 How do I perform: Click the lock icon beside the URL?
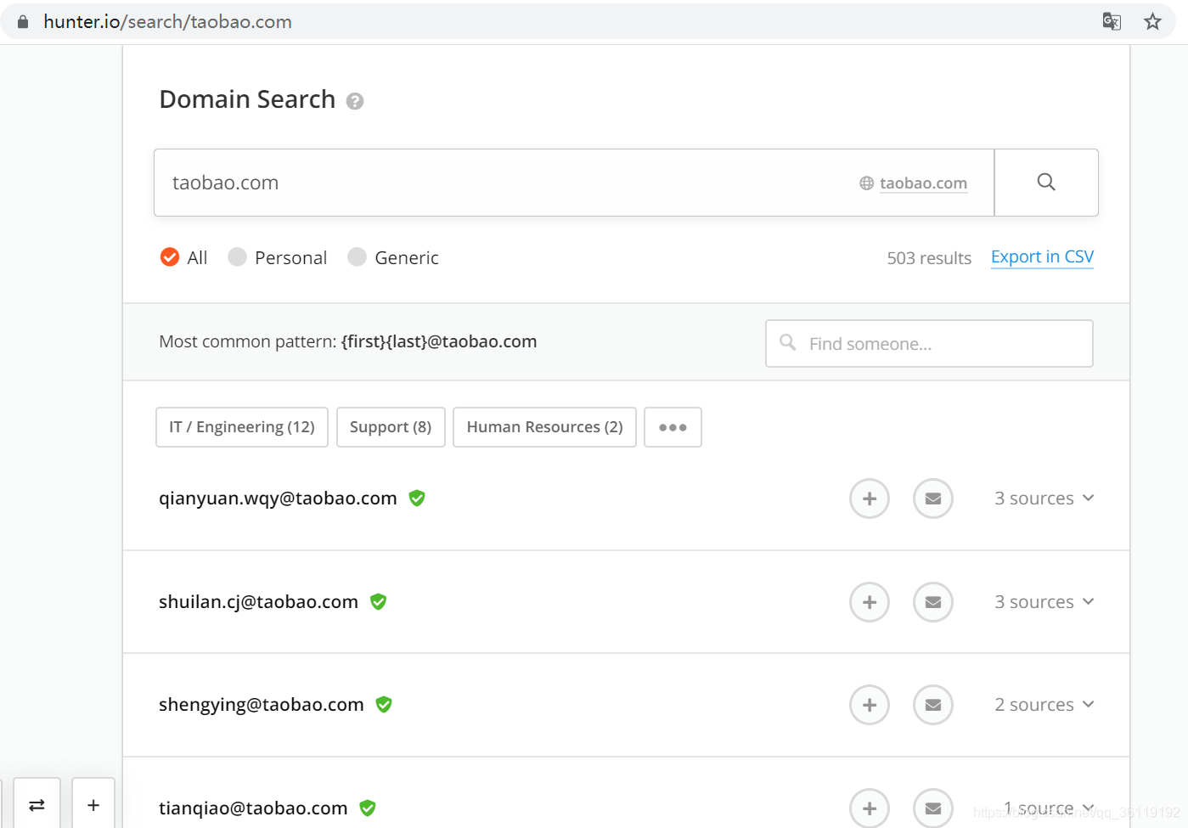point(23,22)
